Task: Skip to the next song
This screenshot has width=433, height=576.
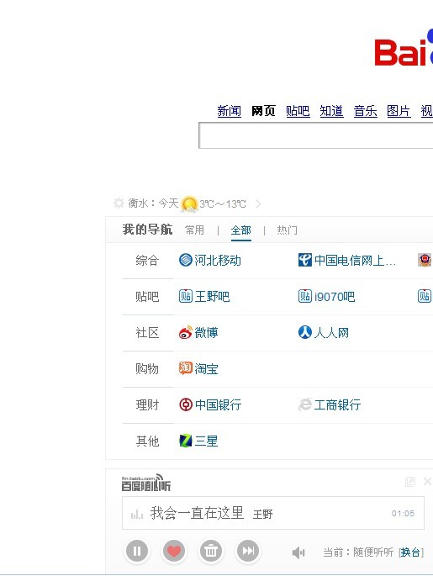Action: click(x=248, y=551)
